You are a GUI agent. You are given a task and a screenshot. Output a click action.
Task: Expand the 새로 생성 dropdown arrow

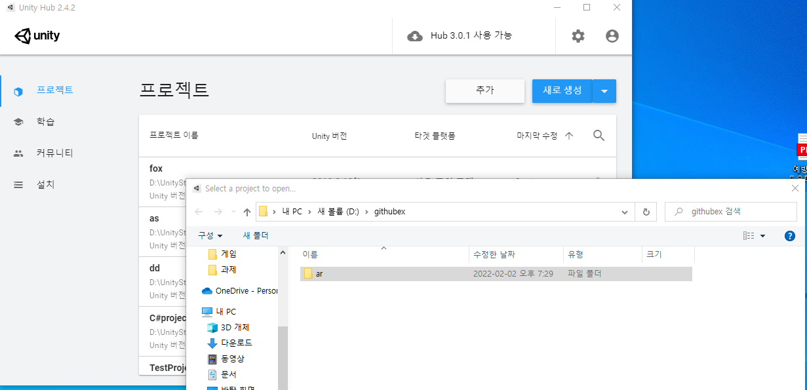[x=604, y=91]
